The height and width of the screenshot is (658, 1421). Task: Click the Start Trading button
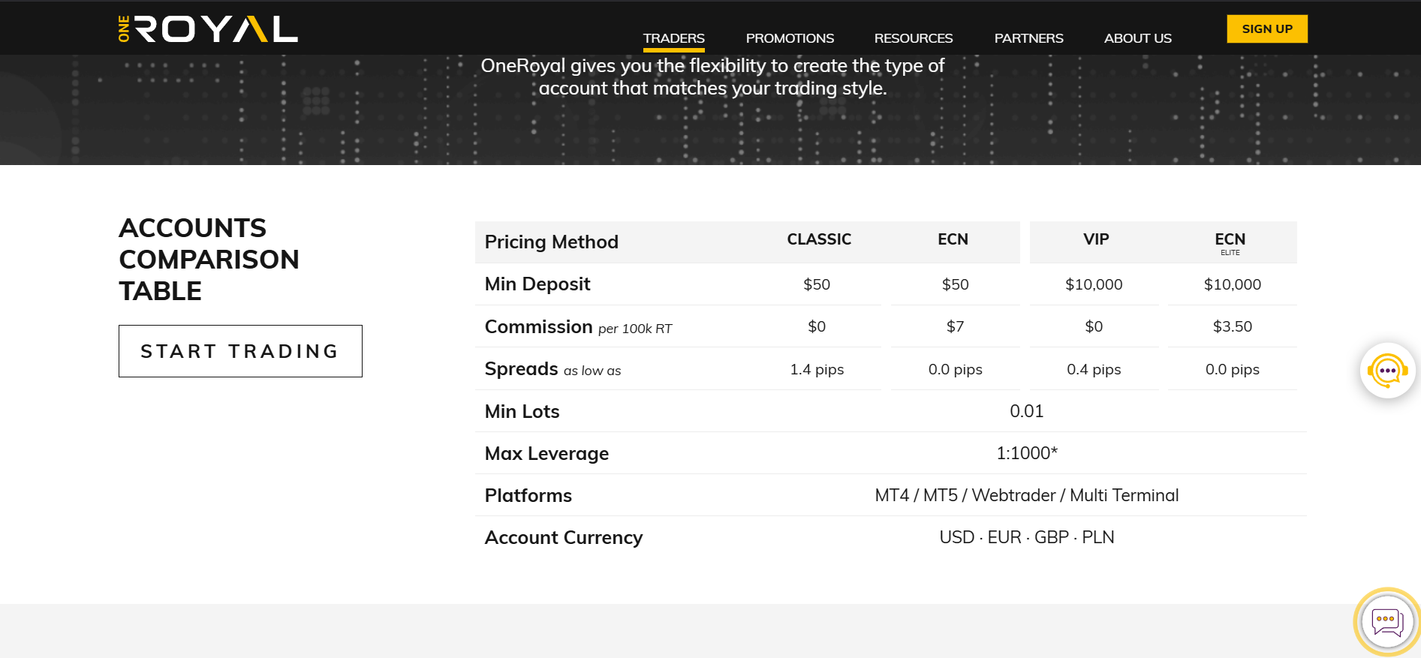(240, 351)
